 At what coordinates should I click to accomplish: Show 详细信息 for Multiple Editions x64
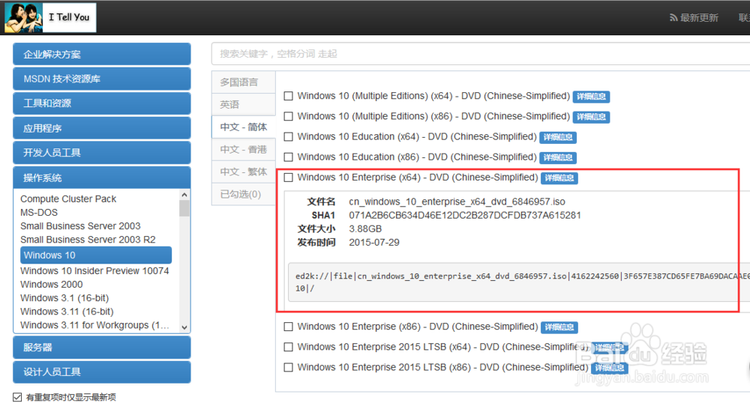(591, 97)
